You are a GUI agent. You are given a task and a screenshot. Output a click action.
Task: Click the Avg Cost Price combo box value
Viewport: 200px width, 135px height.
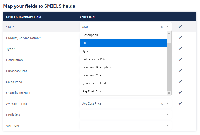click(92, 103)
